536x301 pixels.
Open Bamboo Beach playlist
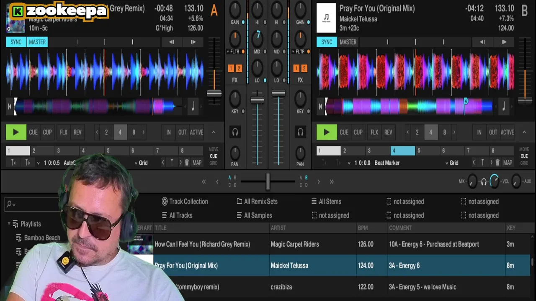coord(38,237)
